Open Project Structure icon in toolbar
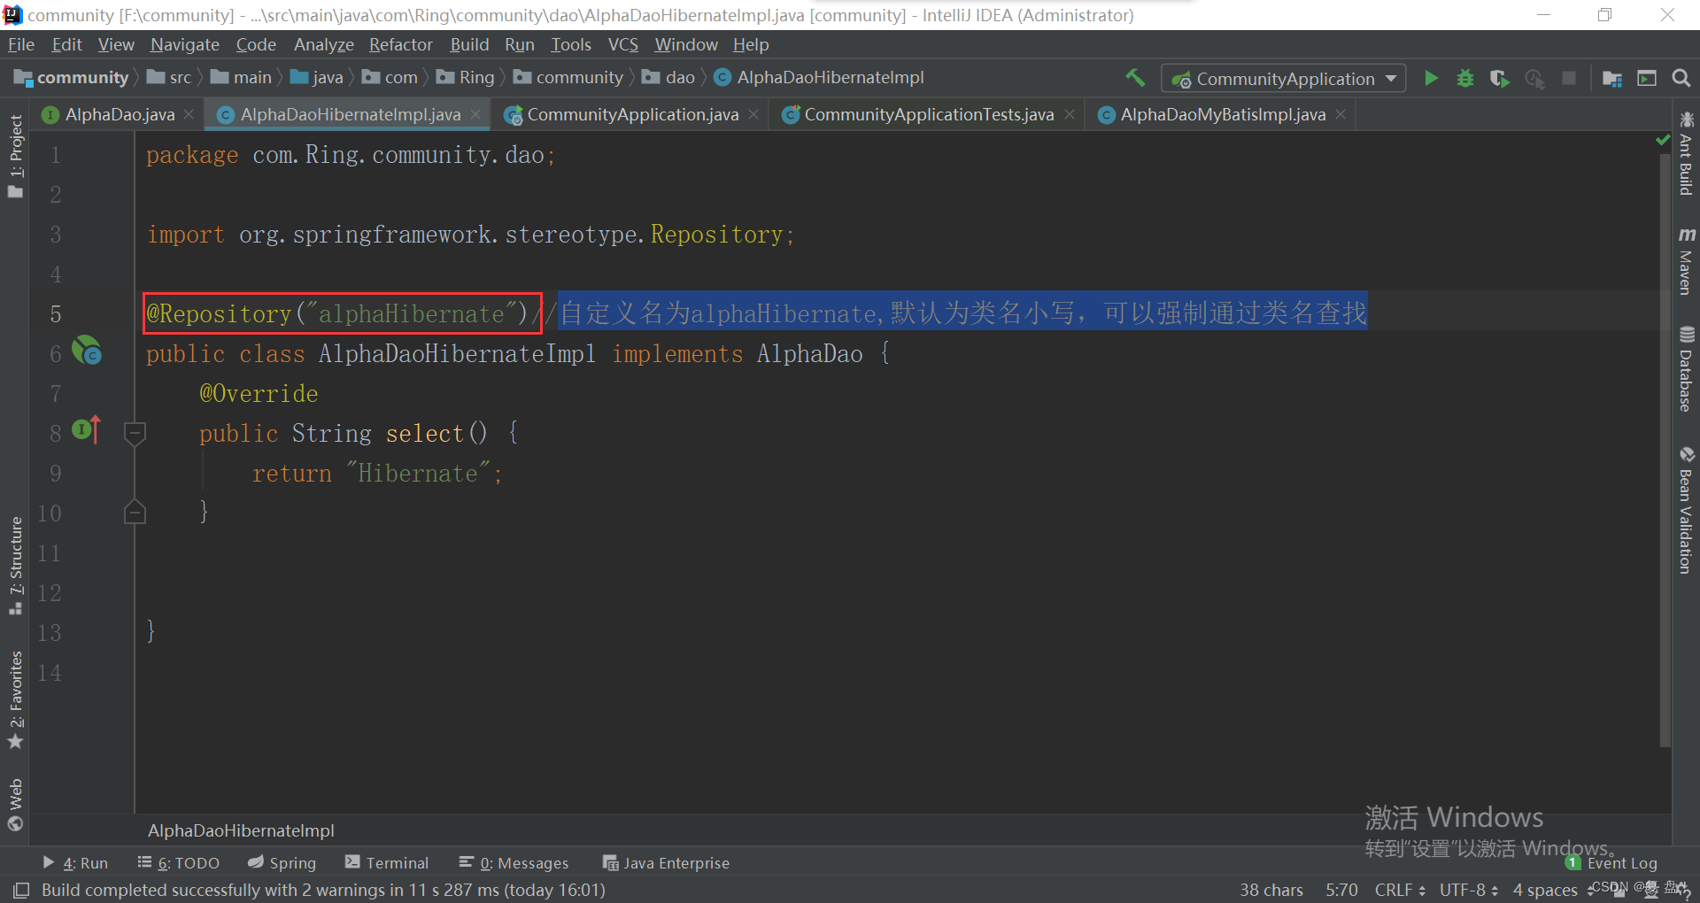This screenshot has height=903, width=1700. pyautogui.click(x=1612, y=78)
